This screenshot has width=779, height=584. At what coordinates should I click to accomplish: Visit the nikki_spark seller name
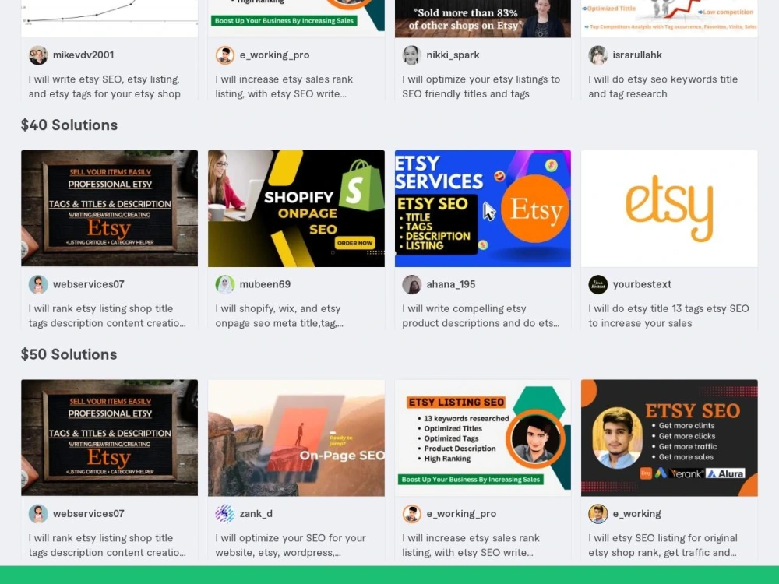point(453,55)
